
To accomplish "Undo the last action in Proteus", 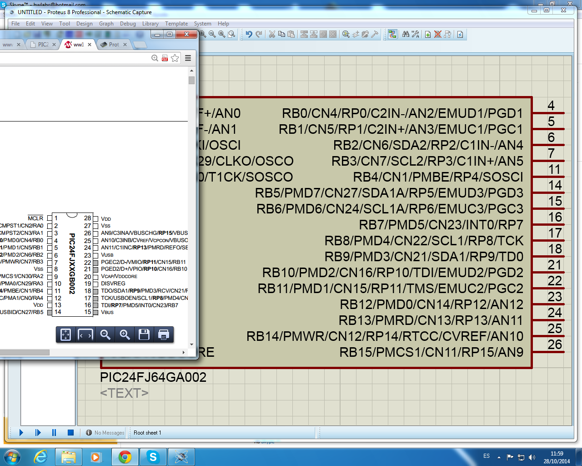I will 249,34.
